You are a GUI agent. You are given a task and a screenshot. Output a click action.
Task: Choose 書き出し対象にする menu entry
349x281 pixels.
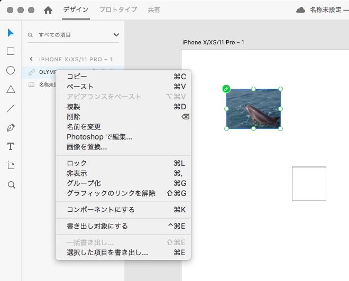point(123,226)
